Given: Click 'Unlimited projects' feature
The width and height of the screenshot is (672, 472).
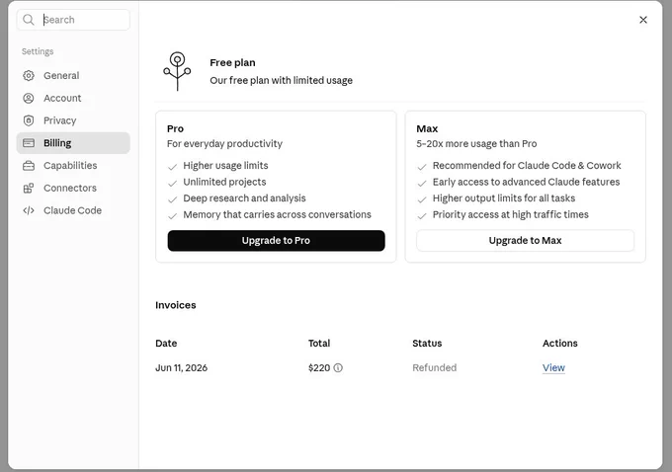Looking at the screenshot, I should [x=224, y=182].
